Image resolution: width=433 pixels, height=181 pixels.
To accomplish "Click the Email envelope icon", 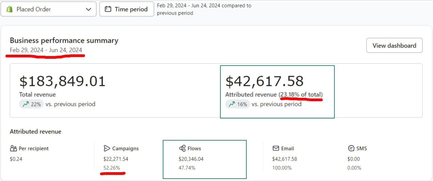I will point(276,148).
